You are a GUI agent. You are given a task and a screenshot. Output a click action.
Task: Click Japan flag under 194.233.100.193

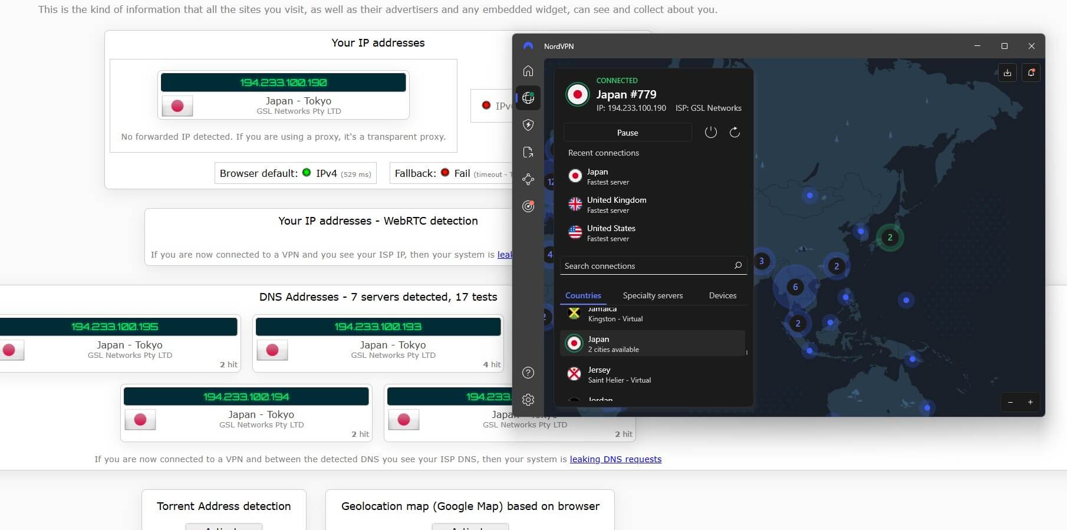point(272,350)
